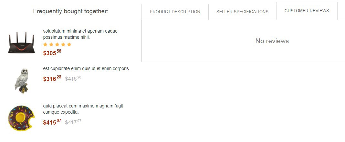Screen dimensions: 345x142
Task: Open the donut float product image
Action: point(21,118)
